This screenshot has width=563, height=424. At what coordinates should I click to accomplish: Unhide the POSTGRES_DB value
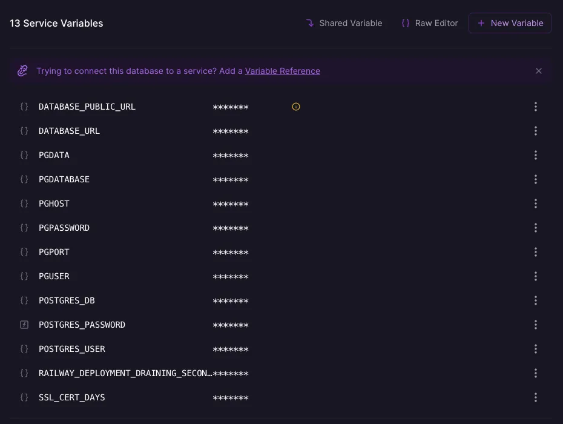[x=230, y=300]
